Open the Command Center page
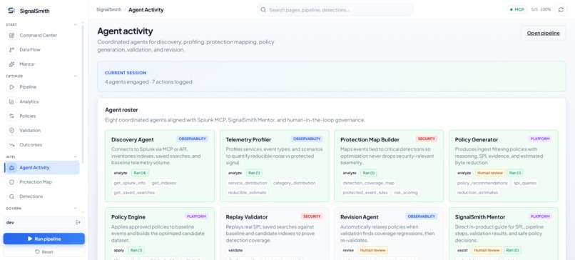575x260 pixels. coord(41,35)
